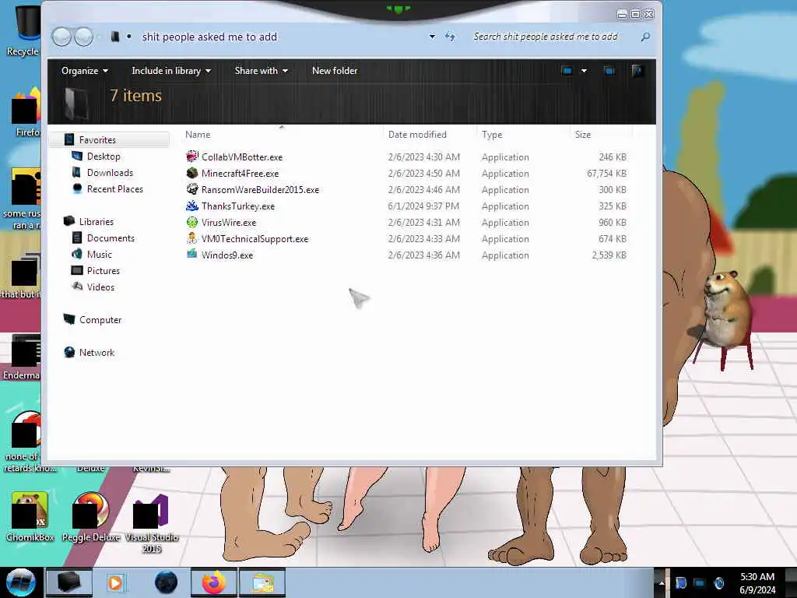The width and height of the screenshot is (797, 598).
Task: Open the view options dropdown arrow
Action: coord(584,71)
